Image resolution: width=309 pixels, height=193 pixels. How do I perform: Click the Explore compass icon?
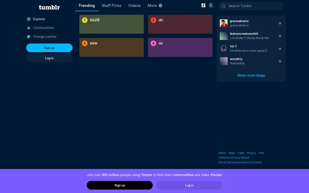[x=29, y=19]
